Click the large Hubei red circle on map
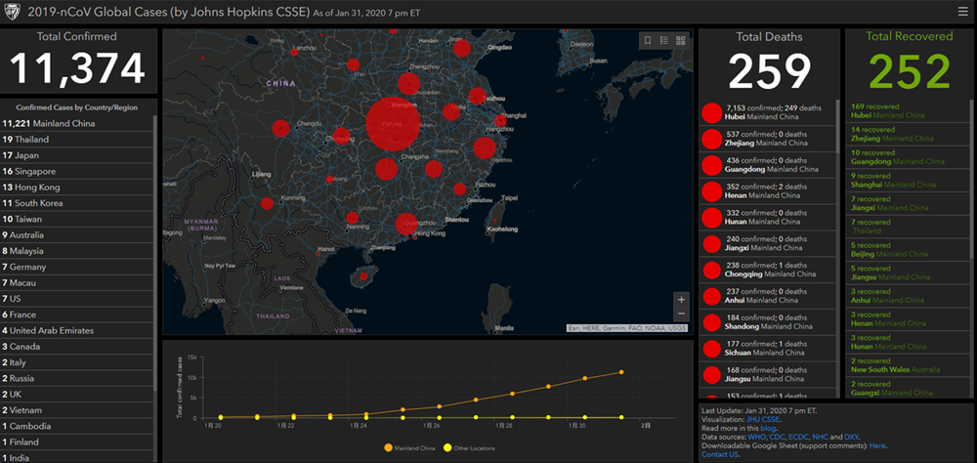The height and width of the screenshot is (463, 977). coord(393,124)
